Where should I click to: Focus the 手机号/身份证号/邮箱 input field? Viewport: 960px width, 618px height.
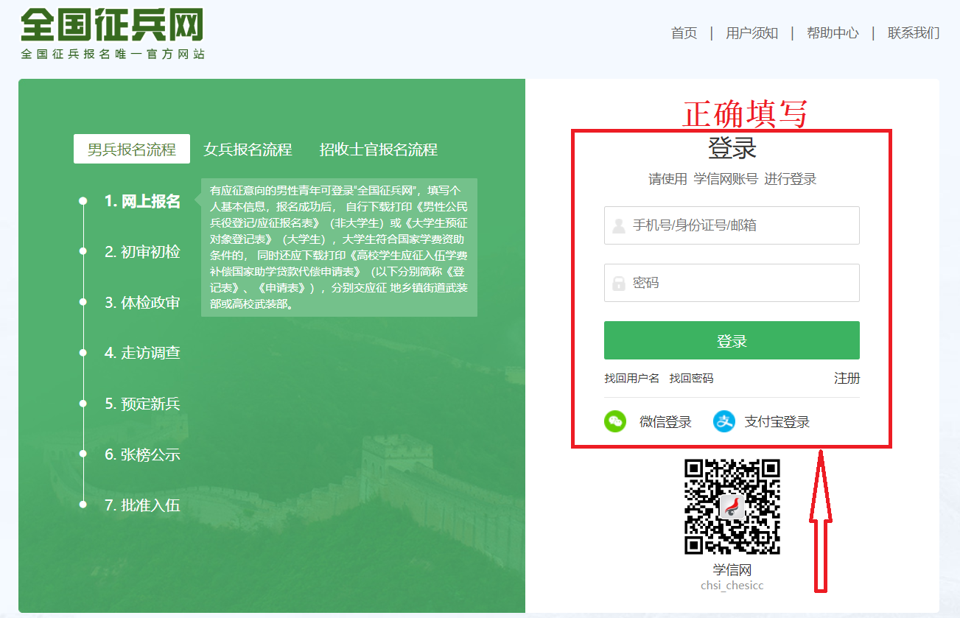(x=740, y=225)
